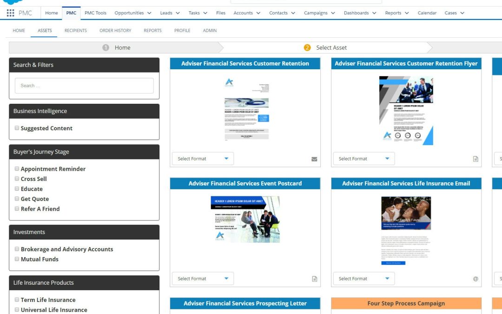
Task: Switch to the ASSETS sub-tab
Action: 45,30
